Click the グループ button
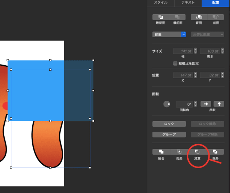The height and width of the screenshot is (193, 230). coord(169,135)
